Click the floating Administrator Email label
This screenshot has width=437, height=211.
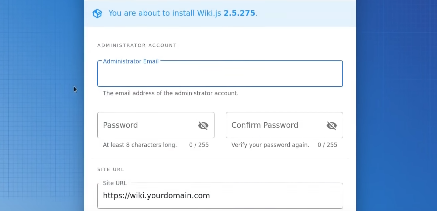pos(131,61)
